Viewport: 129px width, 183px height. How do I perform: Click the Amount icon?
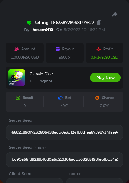tap(16, 49)
